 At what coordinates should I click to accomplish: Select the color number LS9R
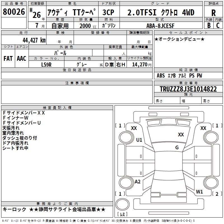[x=46, y=65]
